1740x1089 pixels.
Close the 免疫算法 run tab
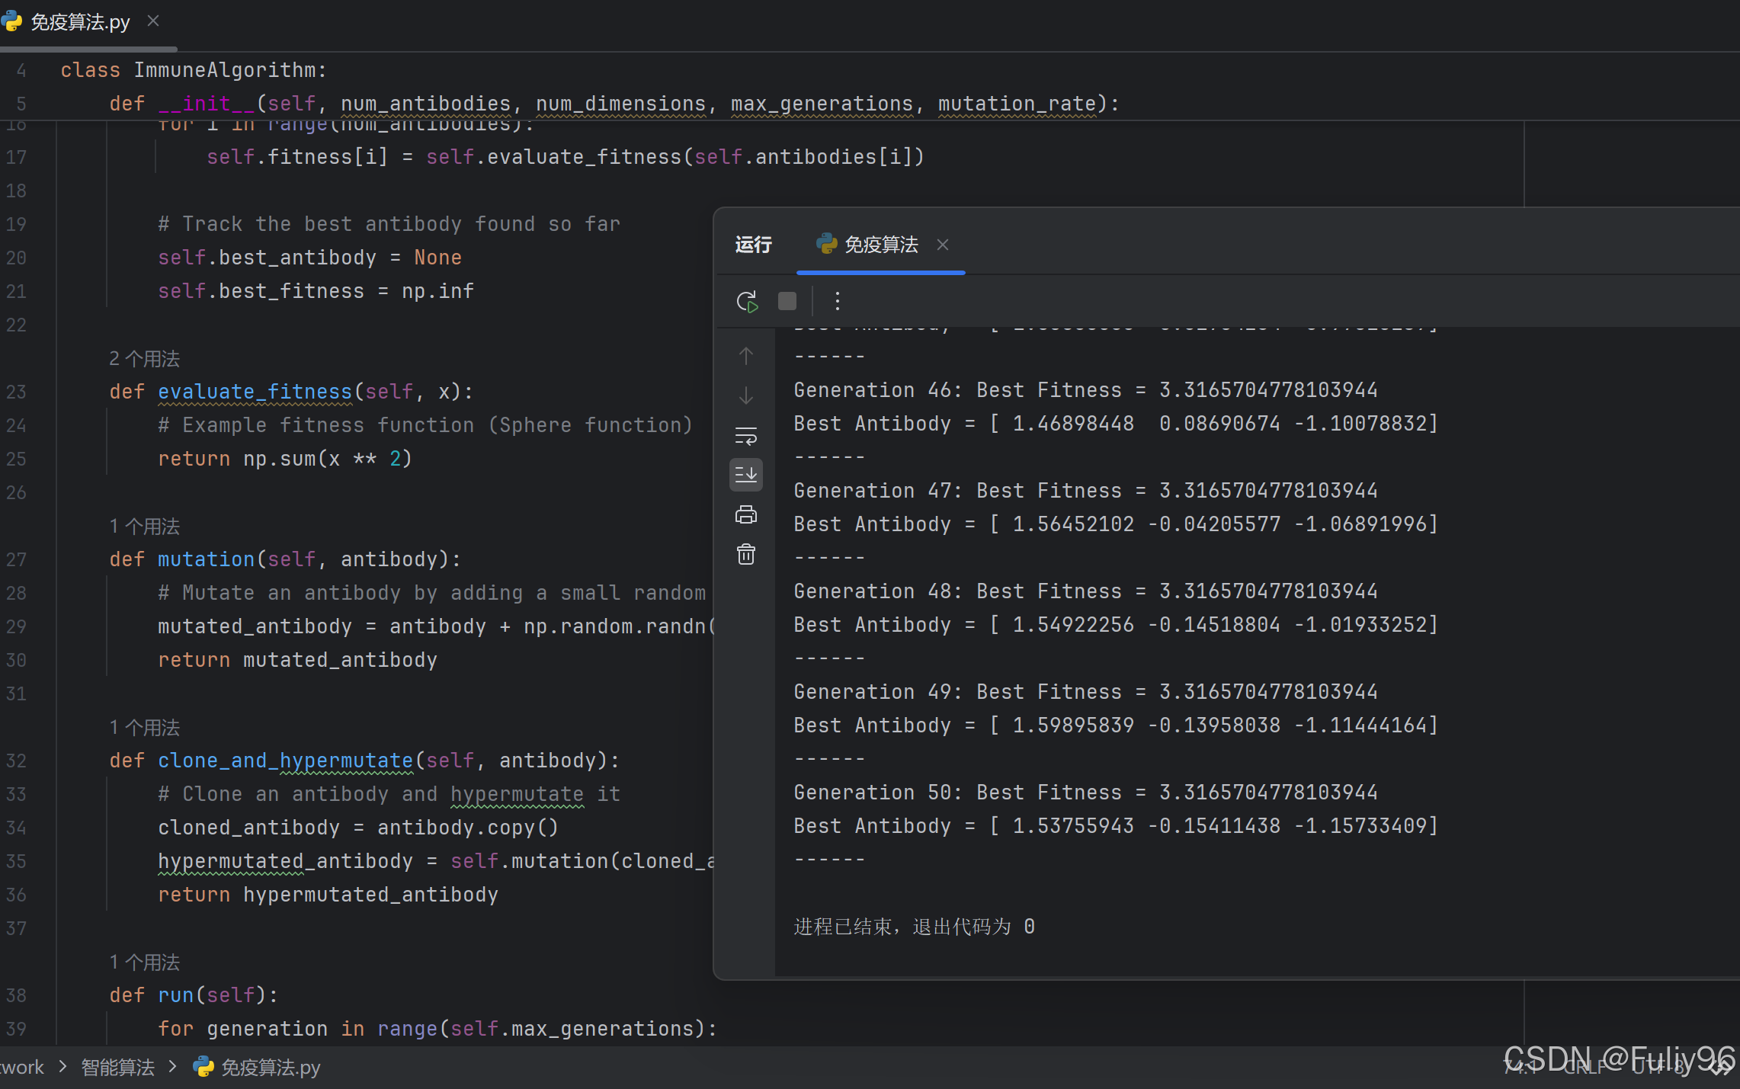click(943, 245)
